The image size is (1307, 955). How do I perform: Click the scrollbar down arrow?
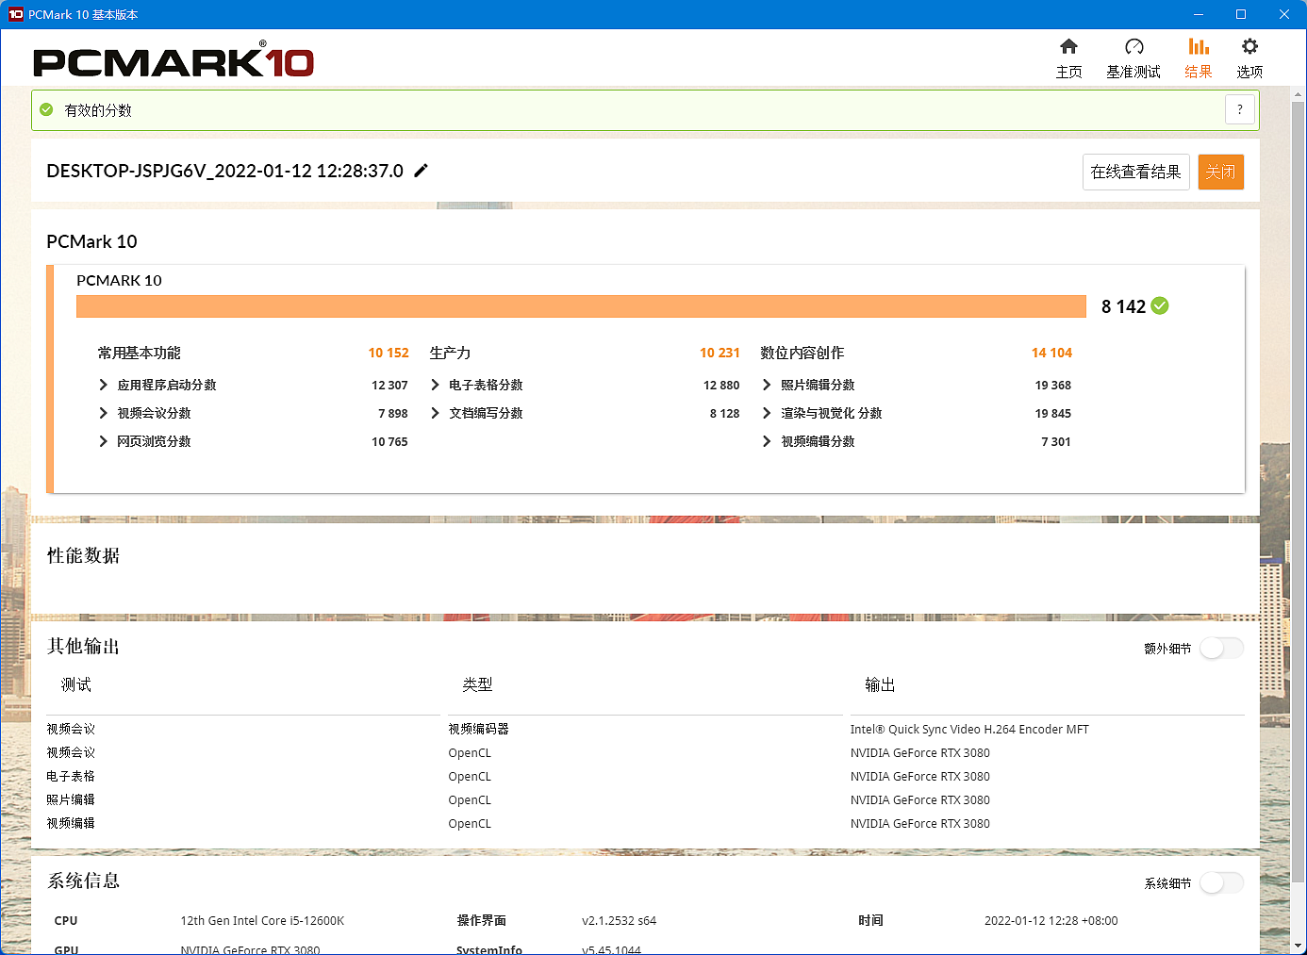1298,946
